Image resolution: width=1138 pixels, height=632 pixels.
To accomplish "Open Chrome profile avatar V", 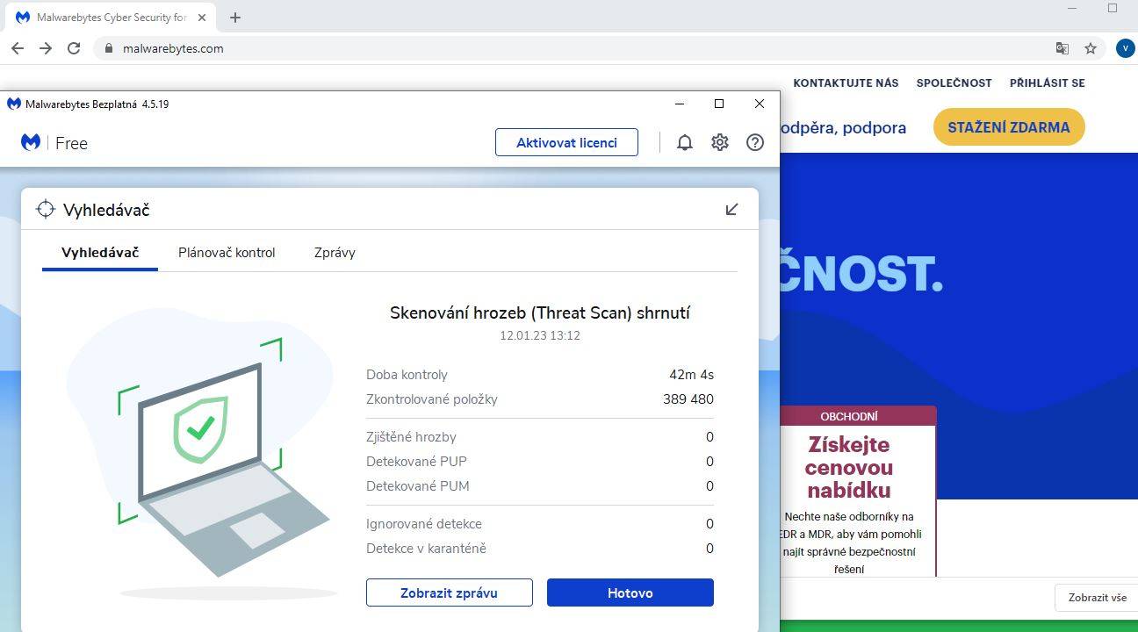I will tap(1125, 48).
